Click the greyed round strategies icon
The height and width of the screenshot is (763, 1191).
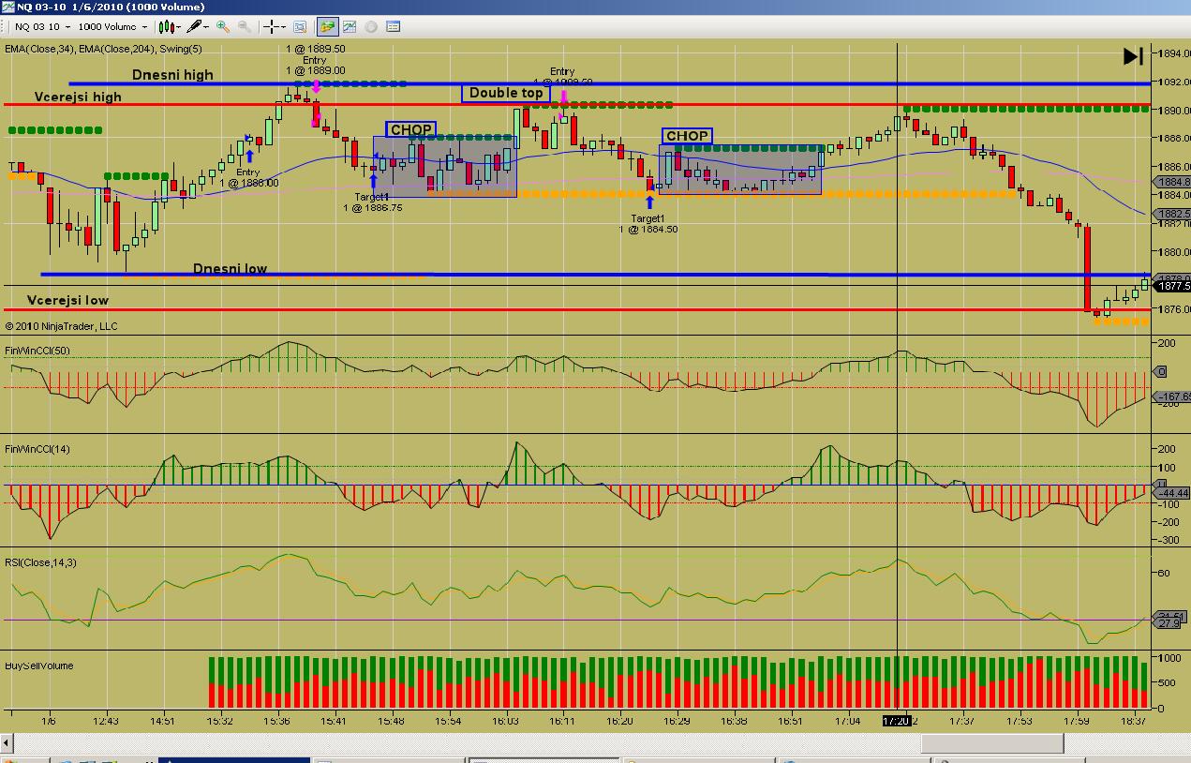(371, 27)
